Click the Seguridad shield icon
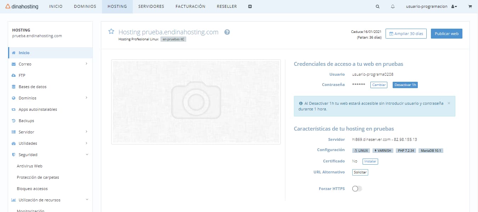478x212 pixels. [x=13, y=155]
